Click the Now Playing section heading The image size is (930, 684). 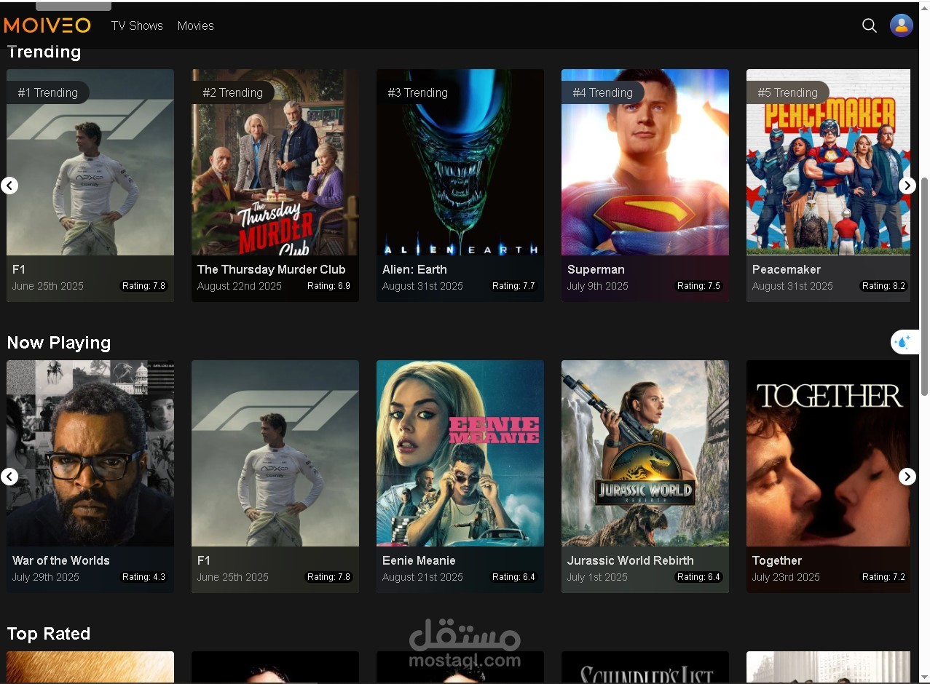(x=59, y=343)
